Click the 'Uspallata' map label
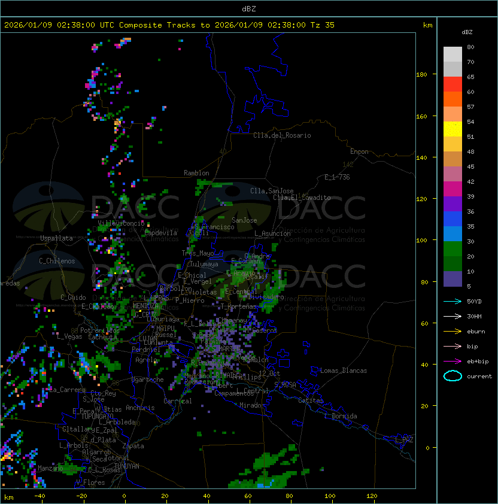Viewport: 498px width, 504px height. (x=56, y=238)
